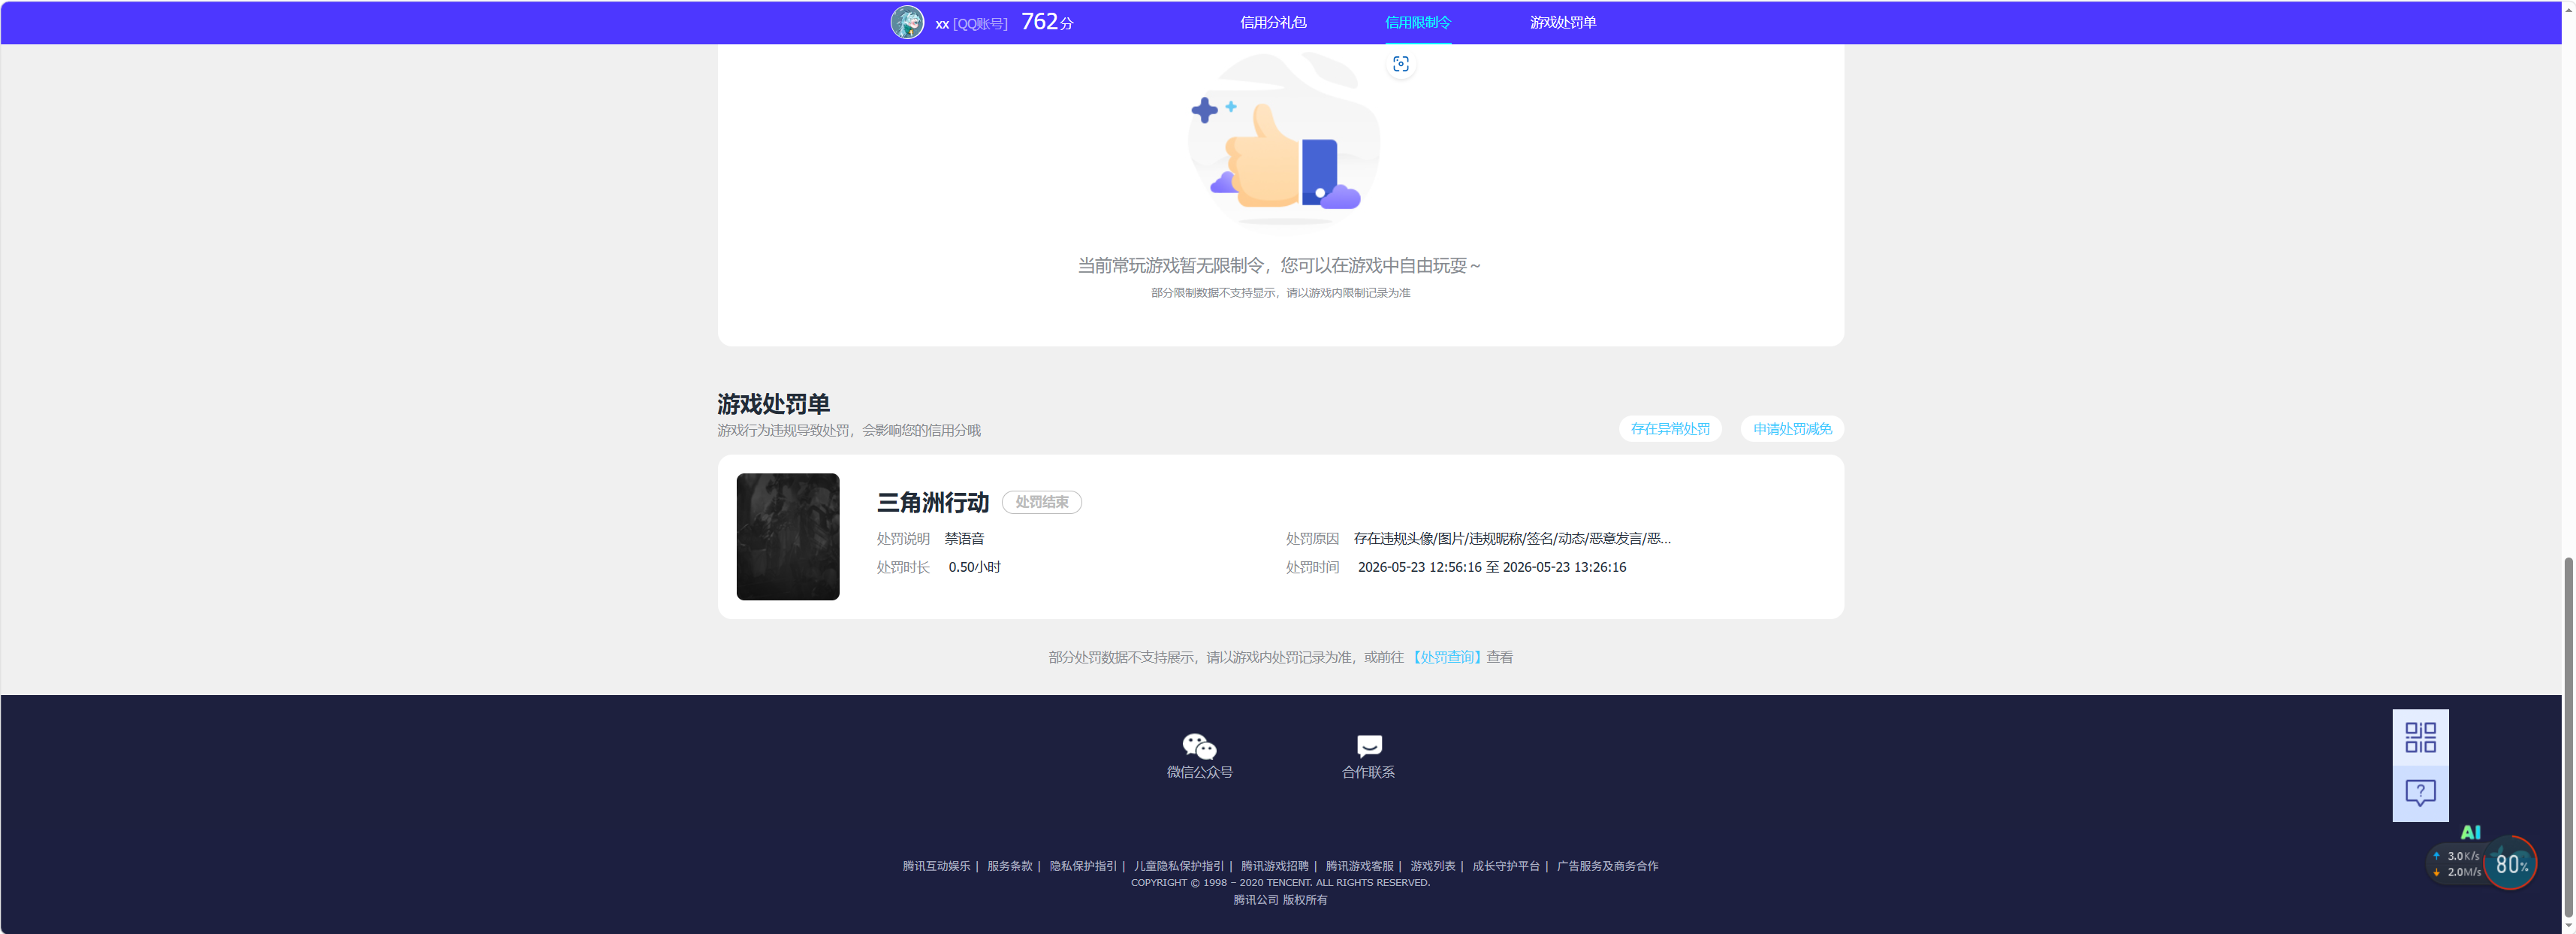Screen dimensions: 2576x934
Task: Open the QR code floating icon
Action: pos(2420,738)
